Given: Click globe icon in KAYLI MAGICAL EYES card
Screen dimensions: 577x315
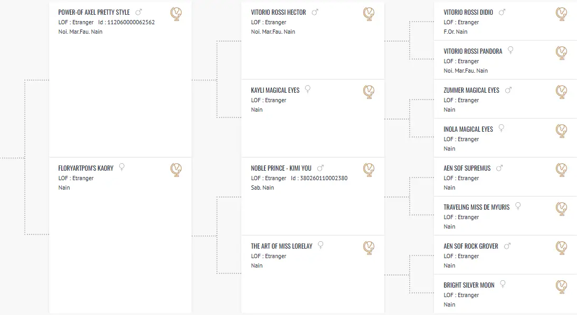Looking at the screenshot, I should 368,92.
